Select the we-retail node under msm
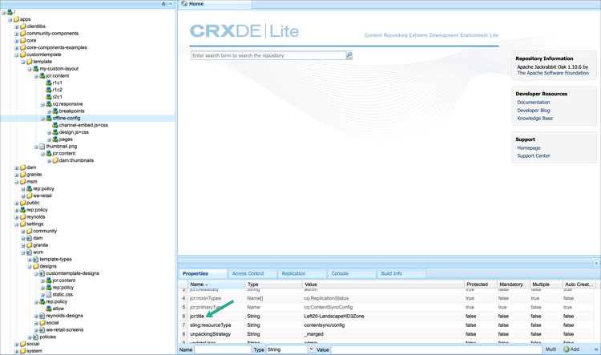The image size is (601, 355). pos(42,196)
